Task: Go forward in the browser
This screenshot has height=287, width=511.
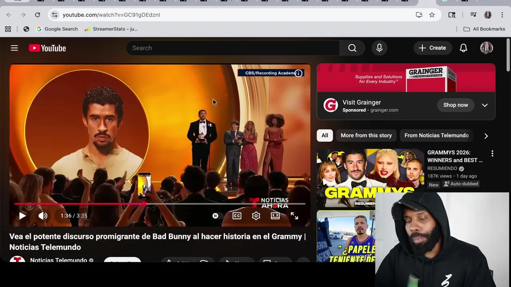Action: click(x=23, y=15)
